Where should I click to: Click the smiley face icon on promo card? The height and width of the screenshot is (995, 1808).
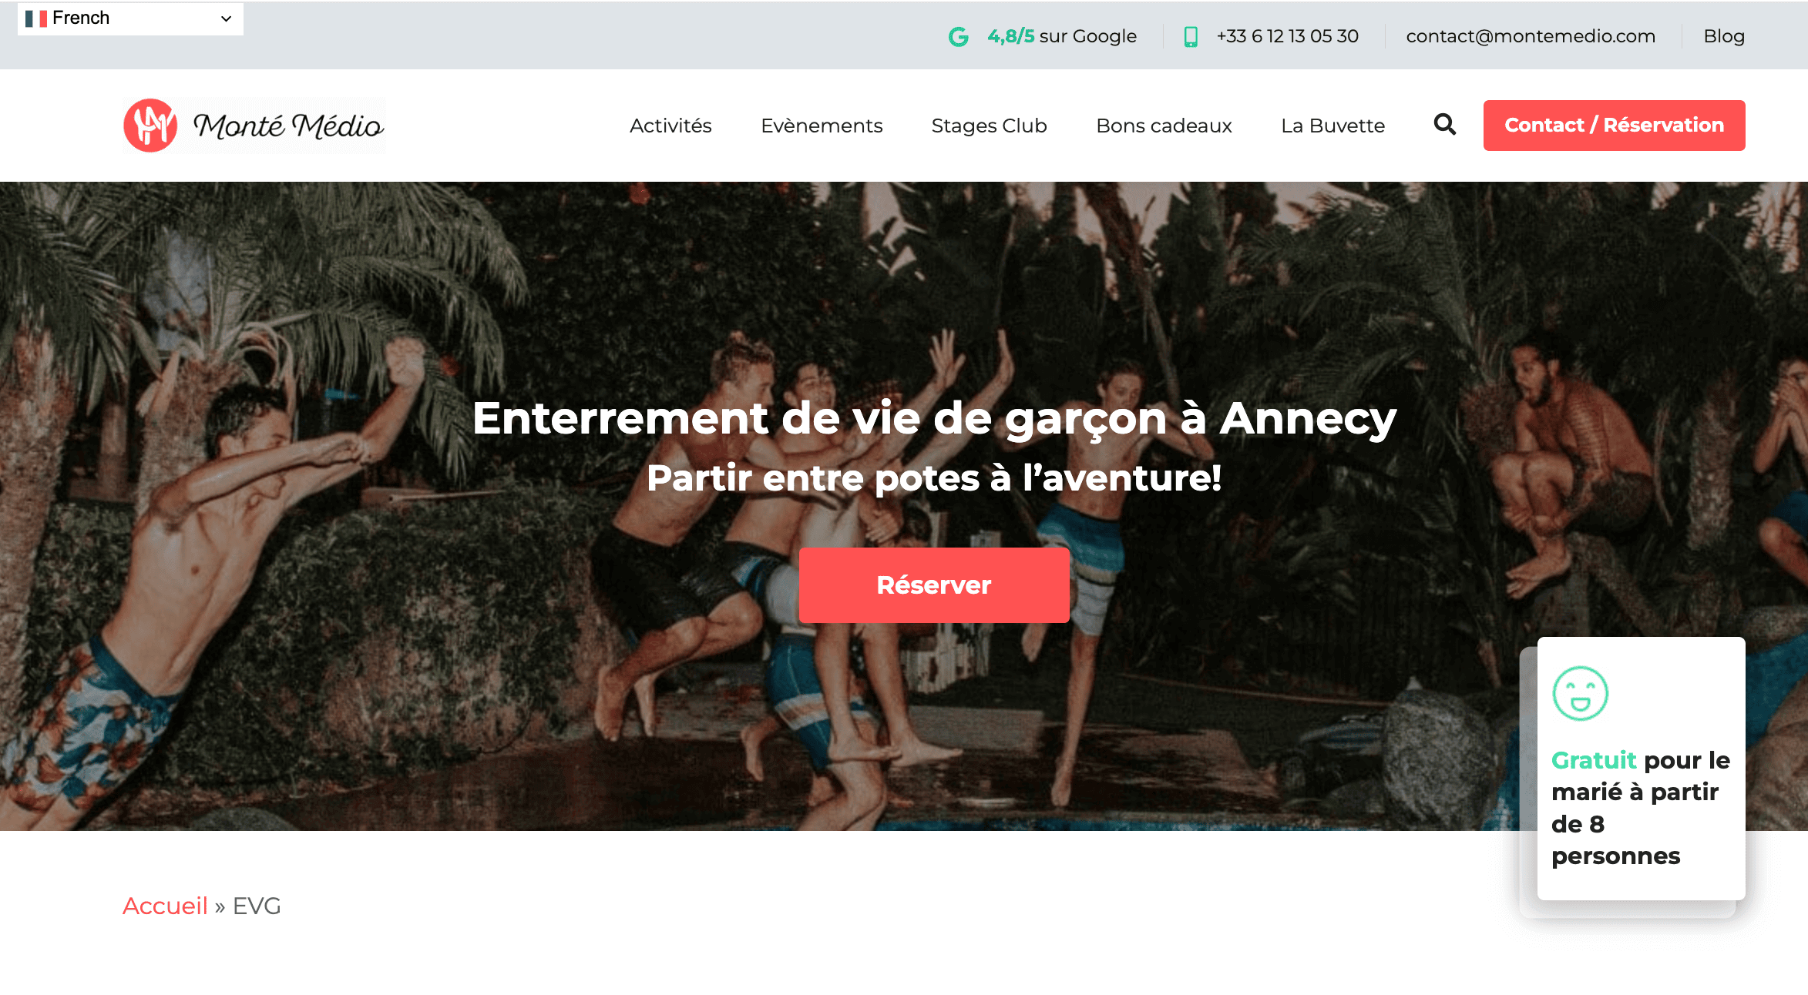point(1580,693)
